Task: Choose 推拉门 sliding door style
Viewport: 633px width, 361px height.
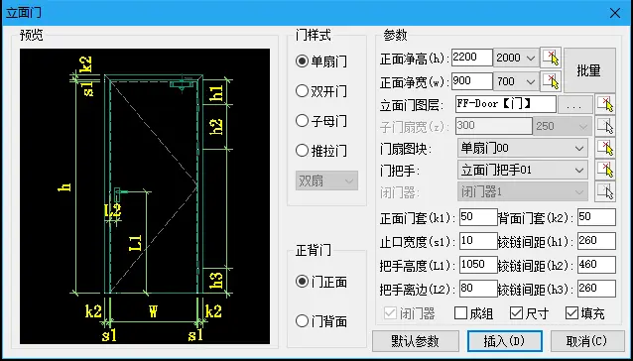Action: tap(321, 151)
